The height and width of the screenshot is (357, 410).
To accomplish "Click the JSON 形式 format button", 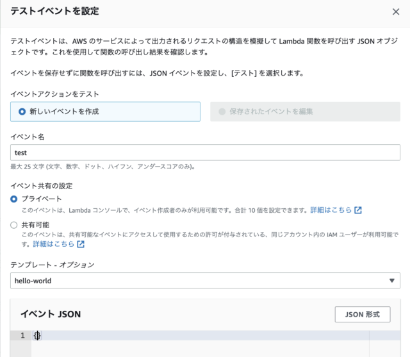I will pos(363,314).
